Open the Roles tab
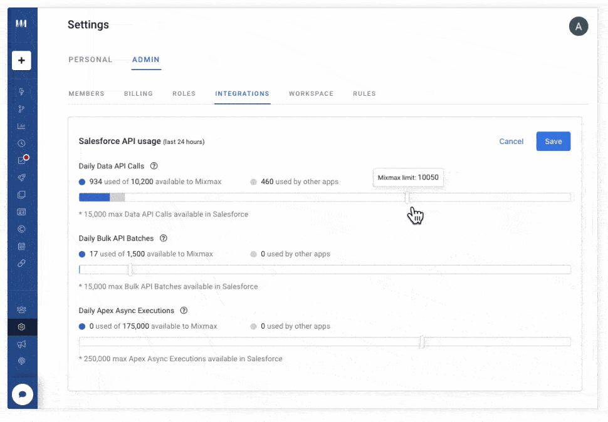The width and height of the screenshot is (608, 422). tap(184, 94)
